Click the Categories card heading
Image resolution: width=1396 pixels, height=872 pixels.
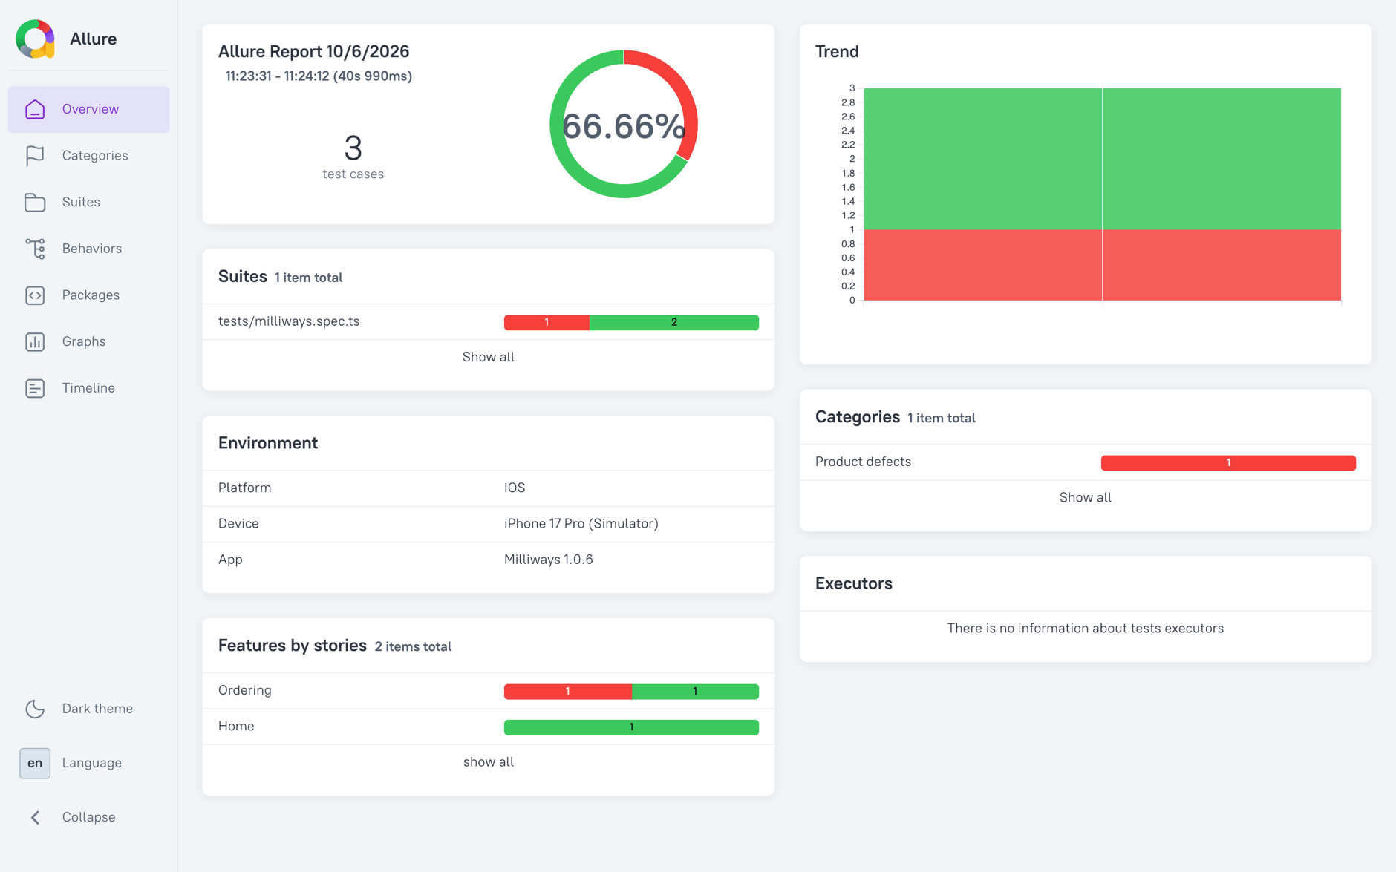858,417
